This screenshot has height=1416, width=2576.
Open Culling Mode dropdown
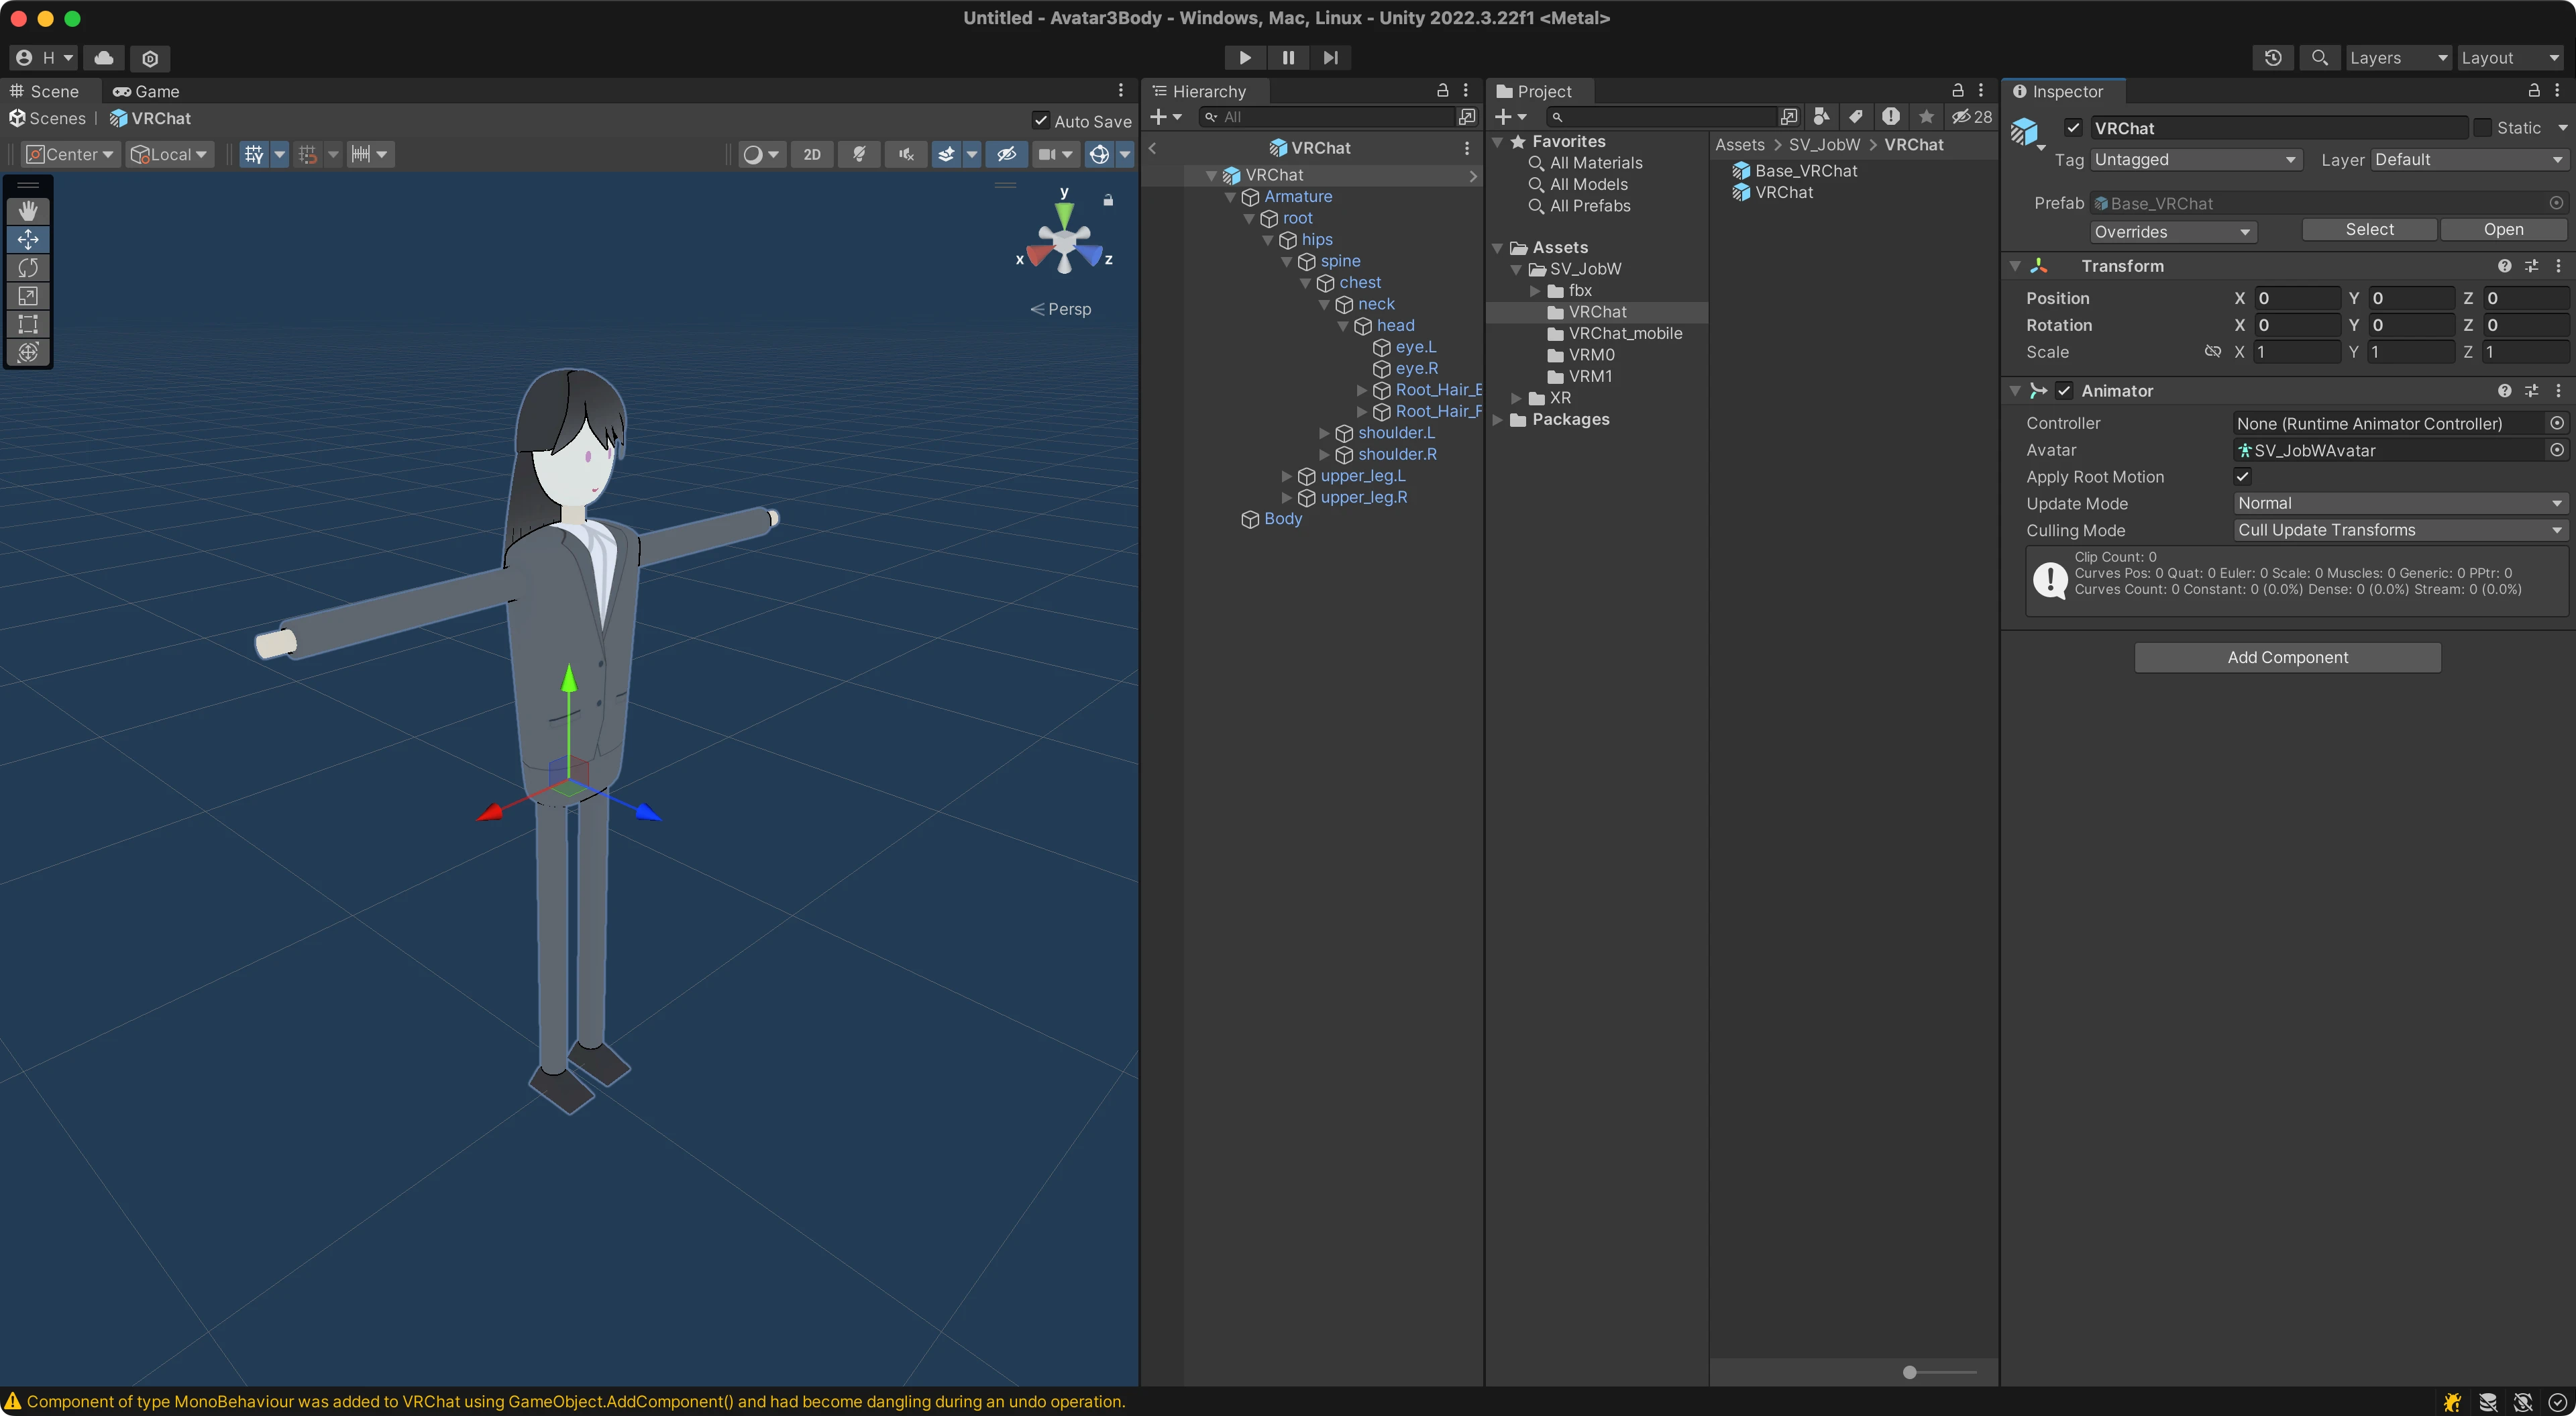coord(2400,530)
